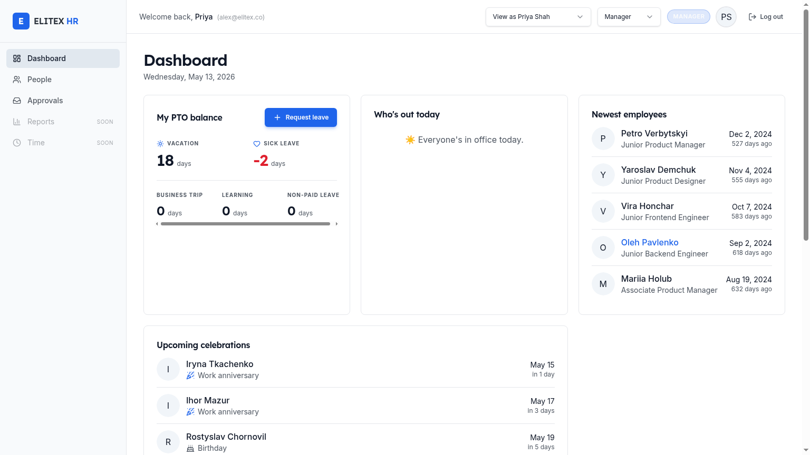
Task: Click the 'in 3 days' label
Action: 541,411
